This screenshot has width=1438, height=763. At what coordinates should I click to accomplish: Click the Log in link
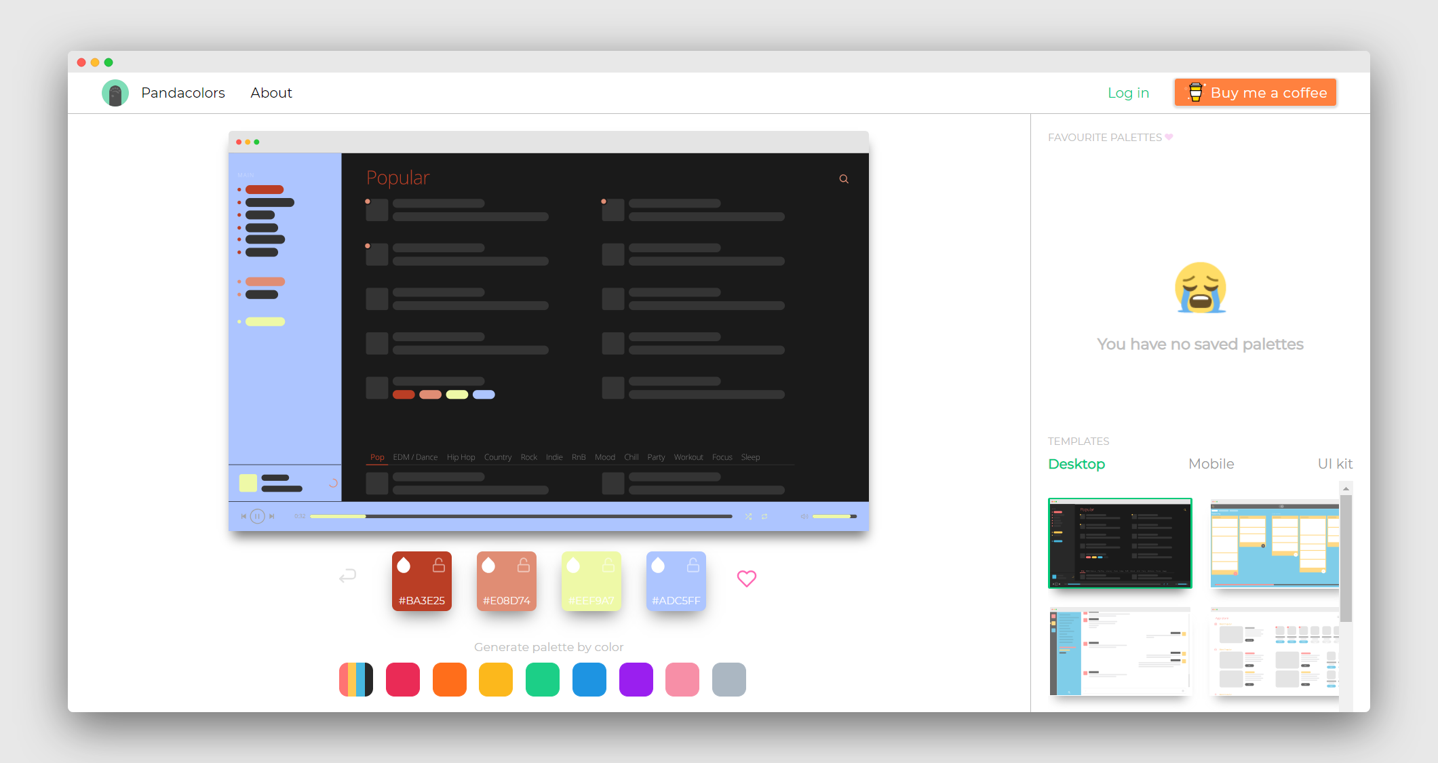(1128, 93)
